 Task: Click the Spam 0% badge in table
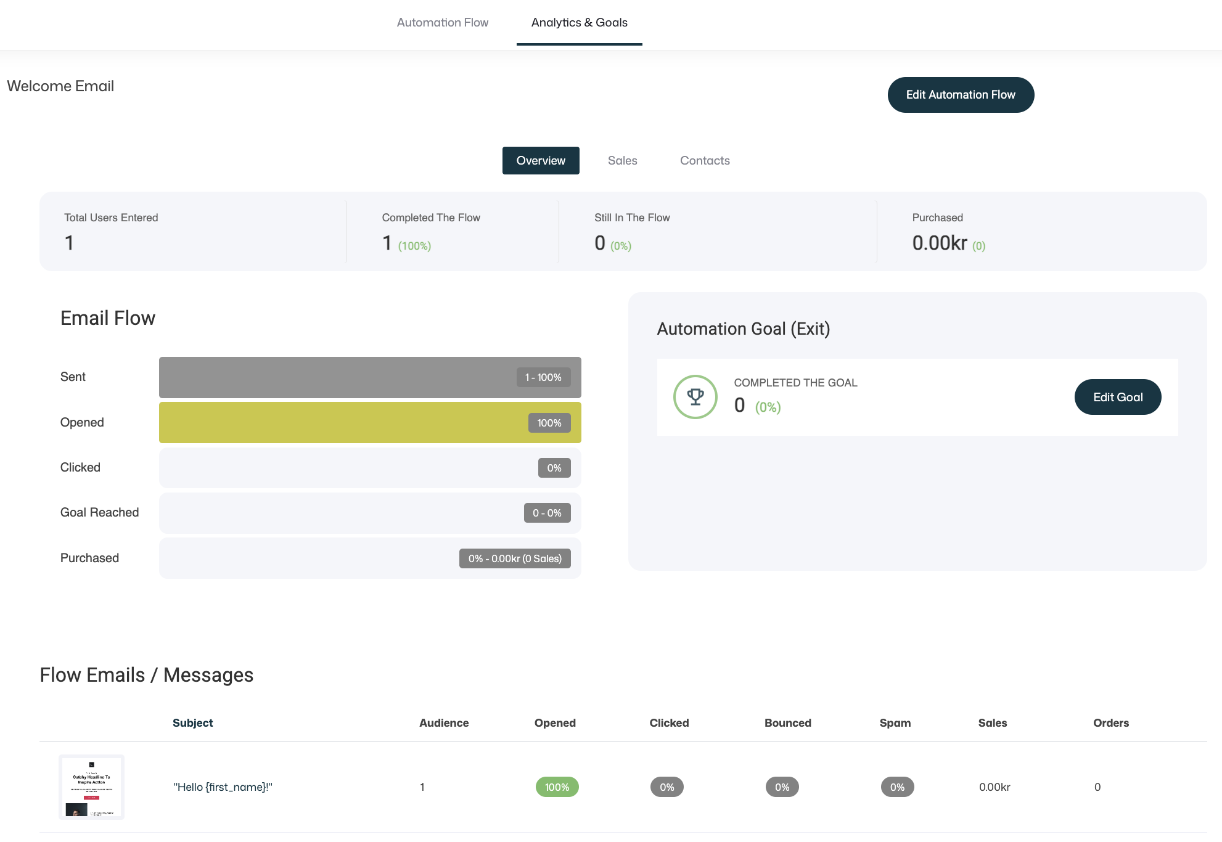(897, 787)
